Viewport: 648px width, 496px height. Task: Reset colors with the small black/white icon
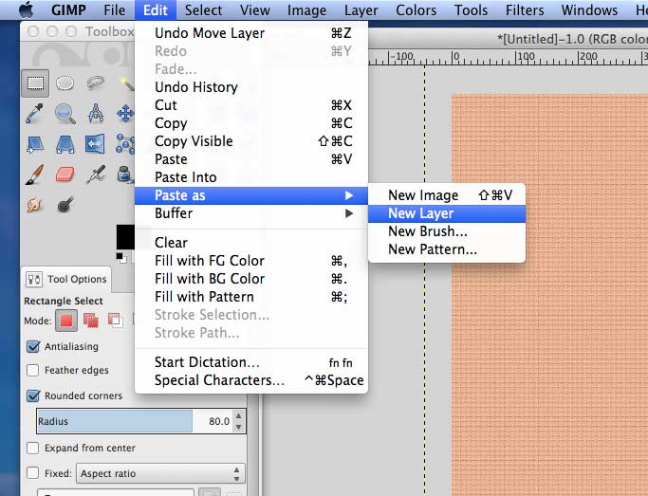(x=121, y=258)
